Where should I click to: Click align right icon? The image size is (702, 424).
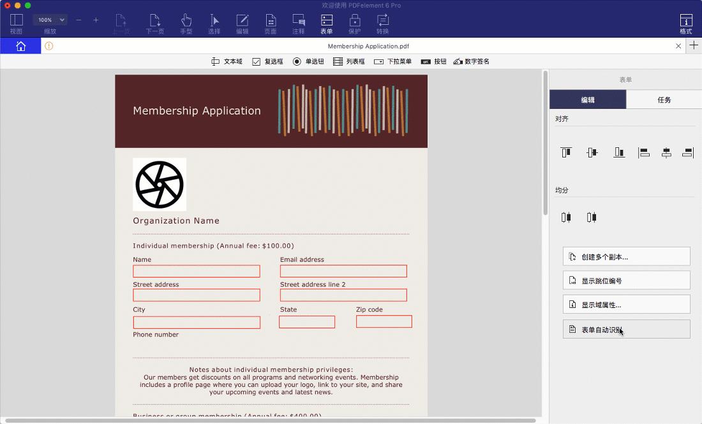(688, 152)
